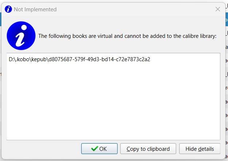Collapse the list with Hide details
This screenshot has width=228, height=161.
200,149
